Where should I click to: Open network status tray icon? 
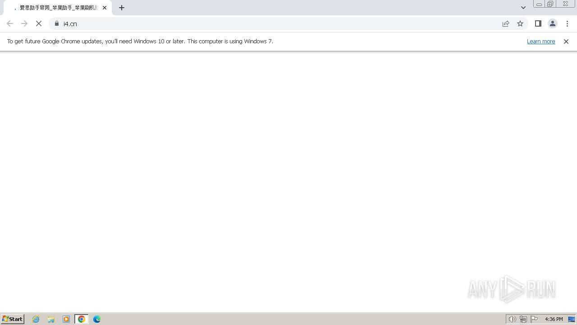click(x=523, y=319)
